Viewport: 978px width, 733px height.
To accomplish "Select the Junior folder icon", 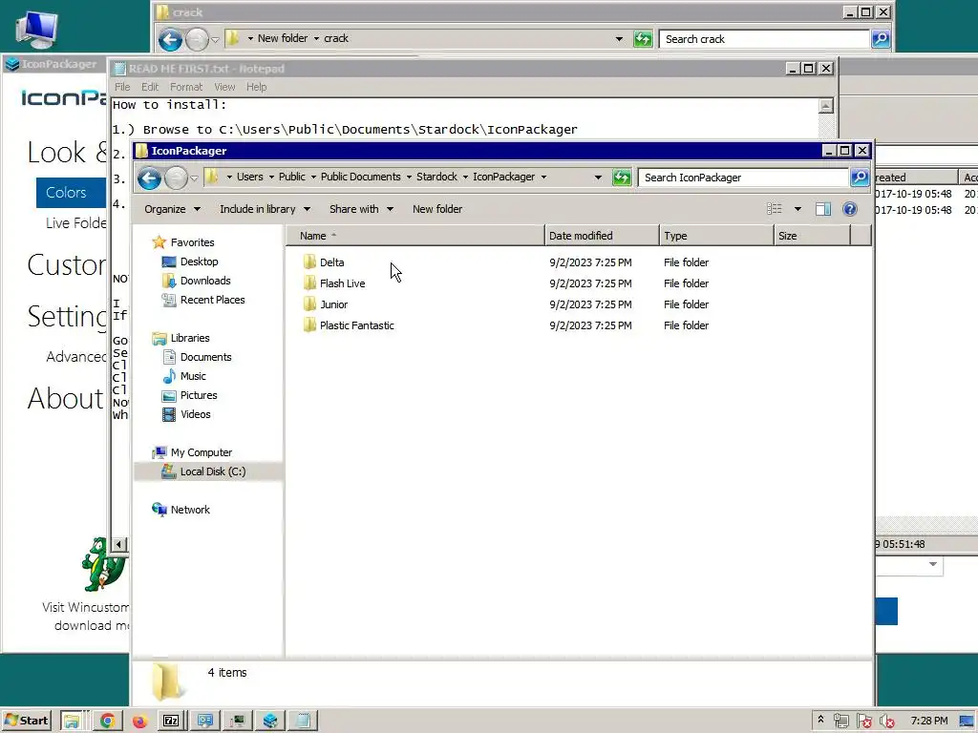I will coord(310,304).
